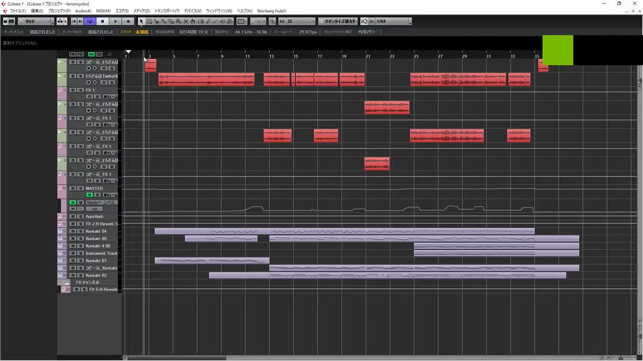Click the Stop transport button

coord(102,21)
